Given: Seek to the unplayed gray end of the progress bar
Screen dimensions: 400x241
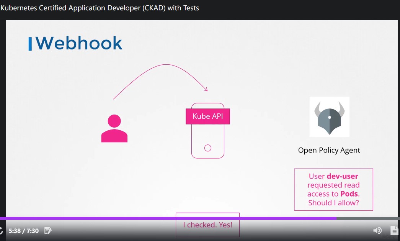Looking at the screenshot, I should click(368, 218).
